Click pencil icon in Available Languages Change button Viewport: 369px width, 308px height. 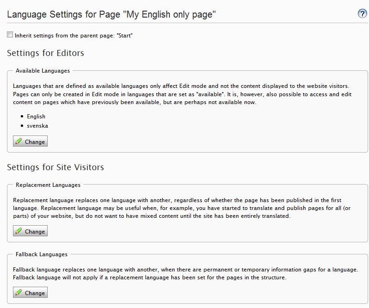click(x=19, y=142)
